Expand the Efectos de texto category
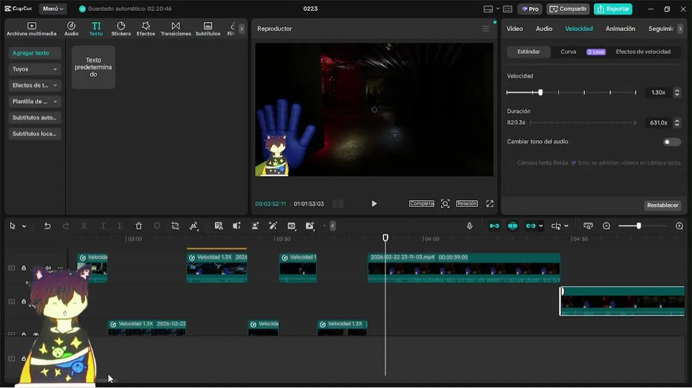 click(34, 85)
